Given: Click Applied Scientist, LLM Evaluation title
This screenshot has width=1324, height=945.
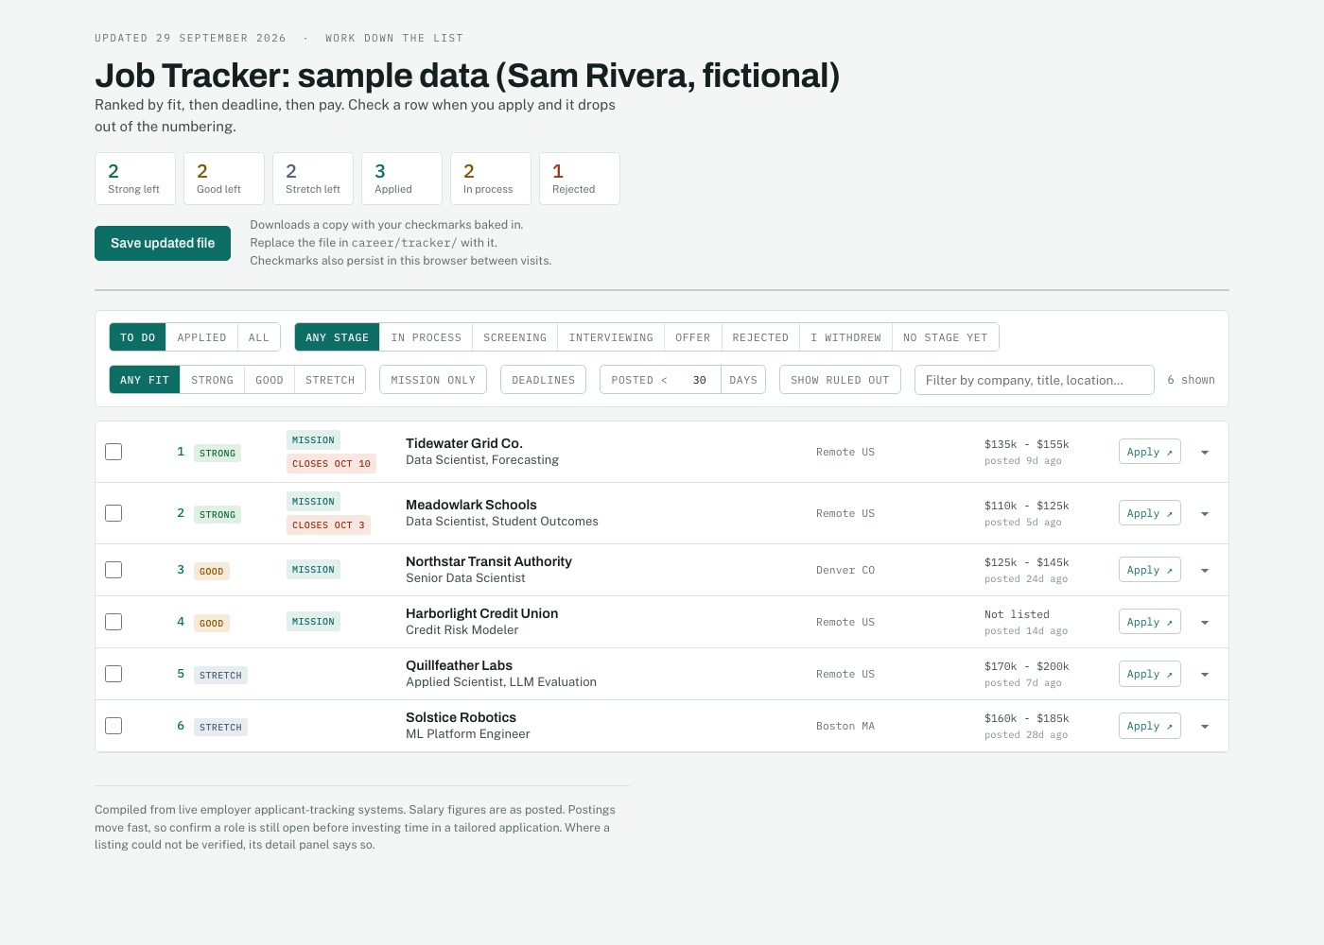Looking at the screenshot, I should point(501,682).
